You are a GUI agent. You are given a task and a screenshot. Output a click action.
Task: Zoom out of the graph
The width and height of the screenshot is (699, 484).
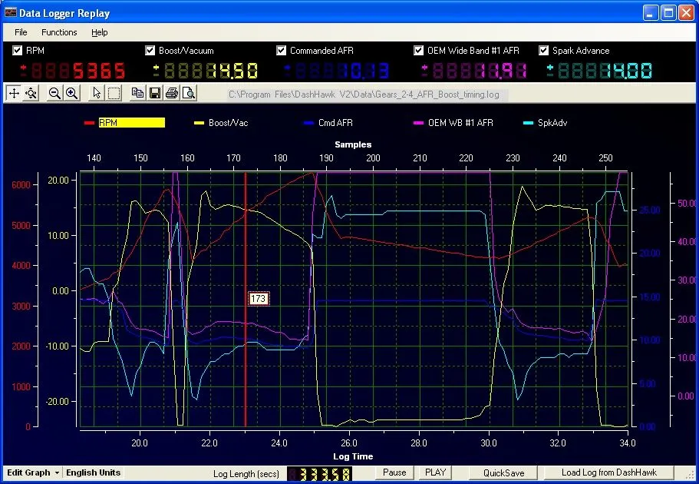[x=54, y=93]
